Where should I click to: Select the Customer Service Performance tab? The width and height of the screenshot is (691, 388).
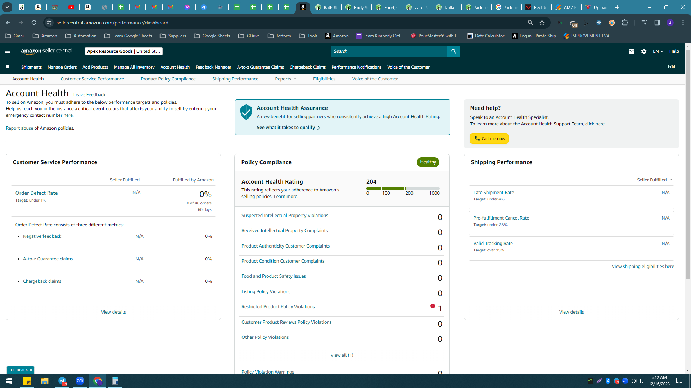pos(92,79)
